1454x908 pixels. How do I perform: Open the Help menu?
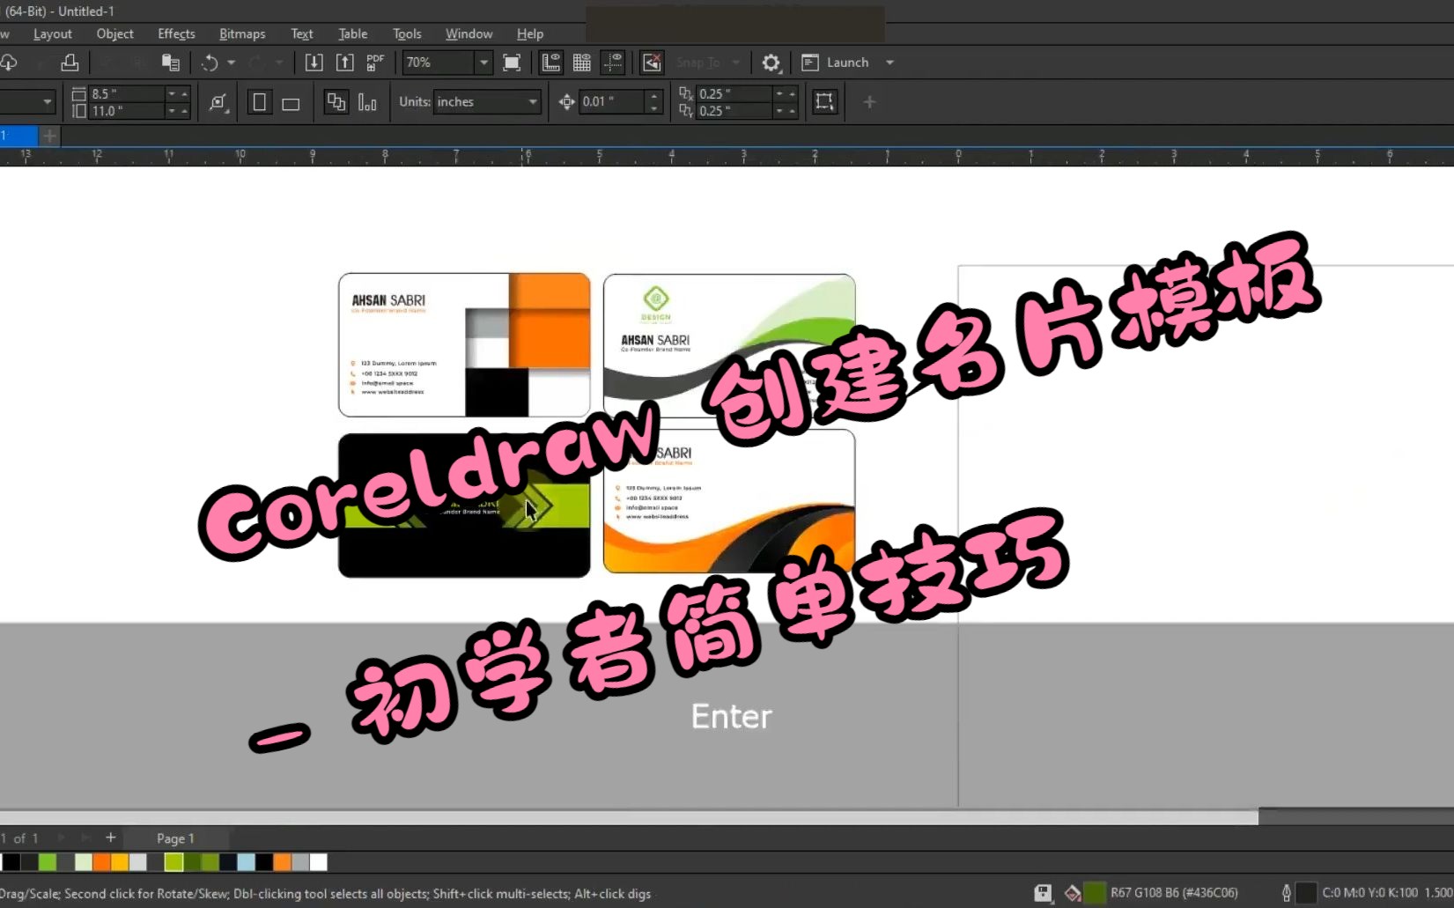tap(530, 33)
